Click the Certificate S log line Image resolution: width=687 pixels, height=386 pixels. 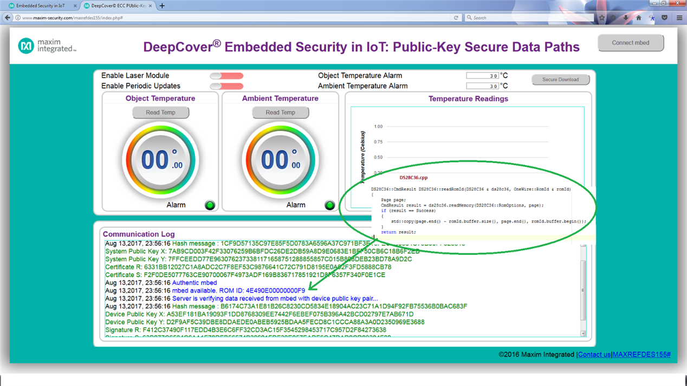(x=245, y=275)
